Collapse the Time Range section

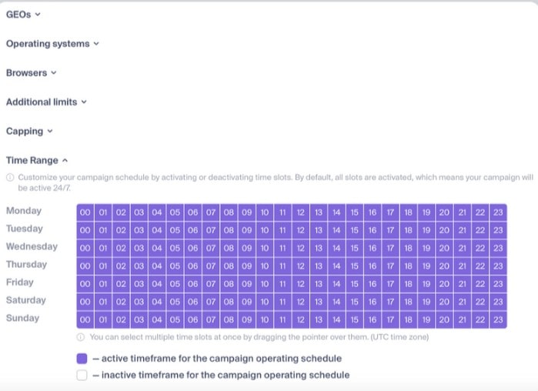[37, 160]
